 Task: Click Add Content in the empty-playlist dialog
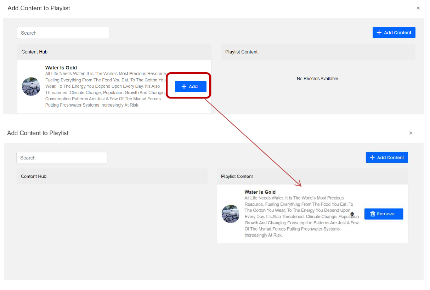[x=394, y=33]
